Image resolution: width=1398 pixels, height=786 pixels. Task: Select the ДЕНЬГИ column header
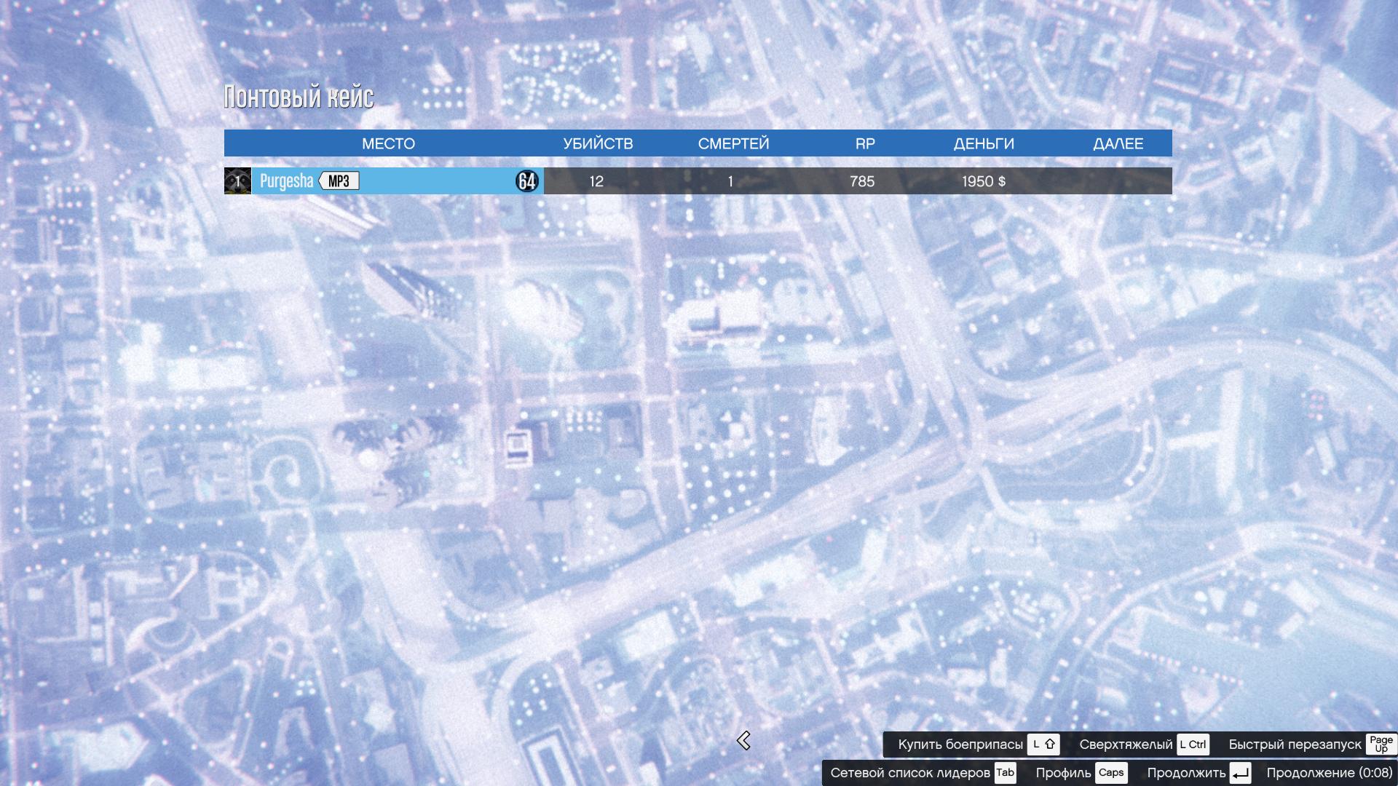tap(984, 143)
